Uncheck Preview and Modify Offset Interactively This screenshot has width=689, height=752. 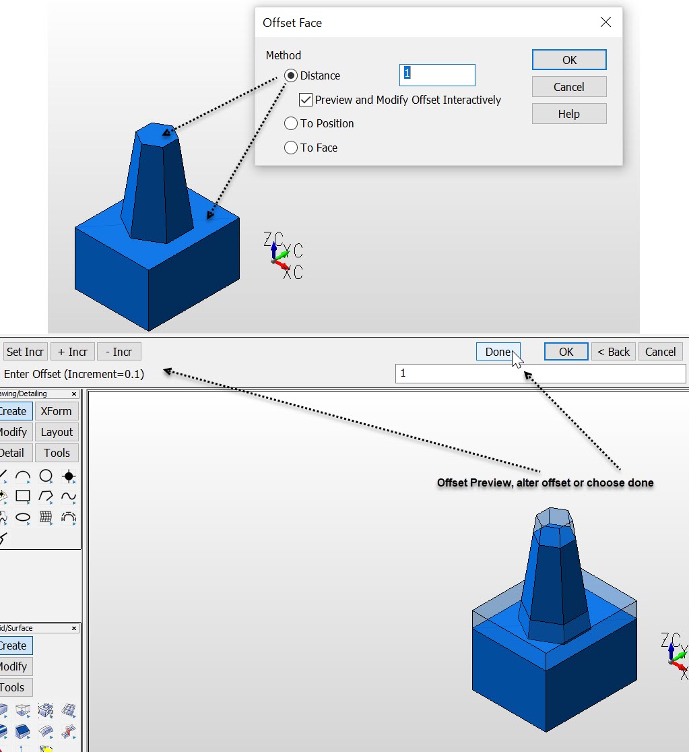[306, 100]
